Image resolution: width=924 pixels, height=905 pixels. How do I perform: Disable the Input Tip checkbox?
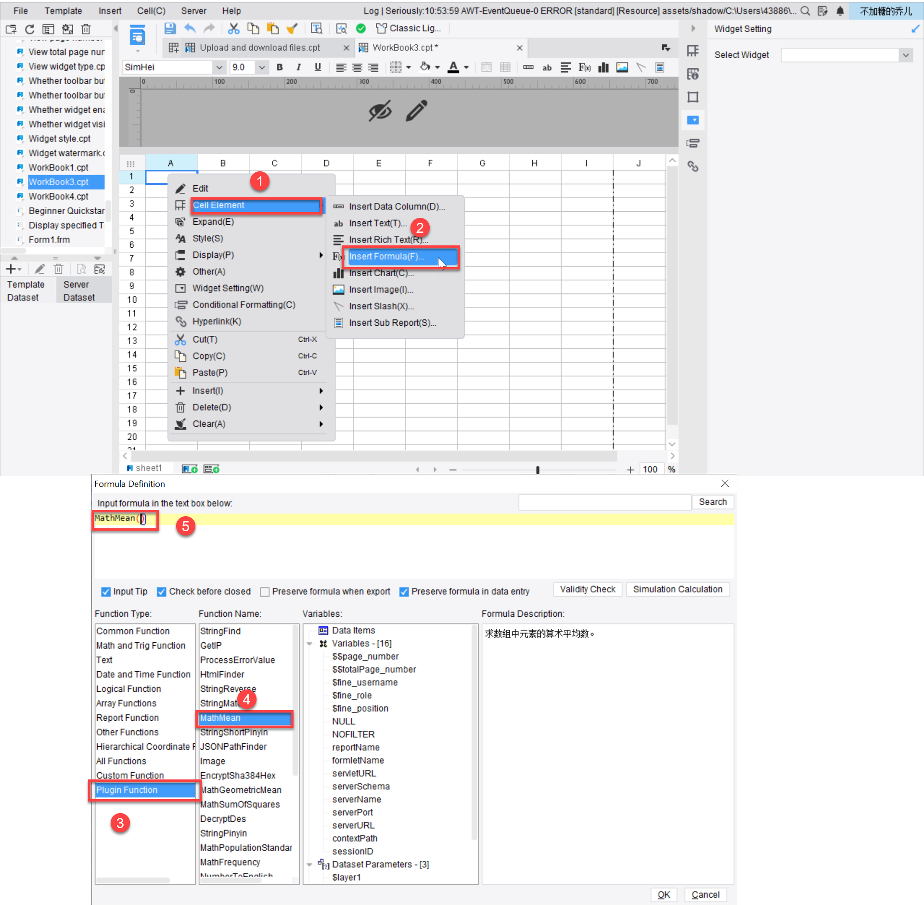coord(106,591)
